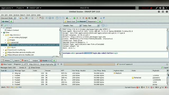Toggle the green Set Break on All Requests circle

coord(74,18)
